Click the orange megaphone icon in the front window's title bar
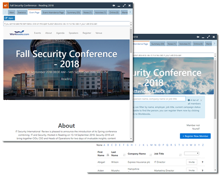Image resolution: width=223 pixels, height=177 pixels. [x=6, y=6]
